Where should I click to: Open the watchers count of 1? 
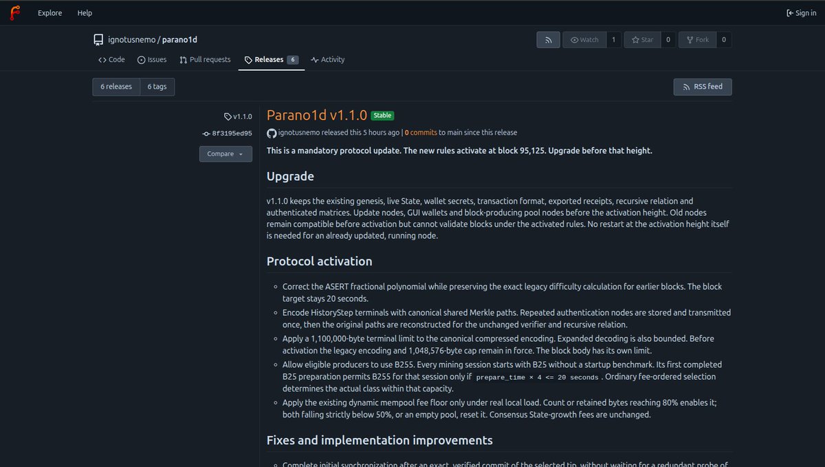pyautogui.click(x=613, y=40)
